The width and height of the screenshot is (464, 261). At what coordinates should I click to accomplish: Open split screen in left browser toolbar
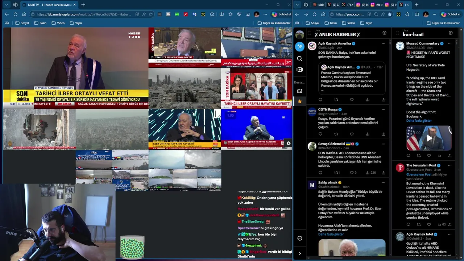(x=221, y=14)
